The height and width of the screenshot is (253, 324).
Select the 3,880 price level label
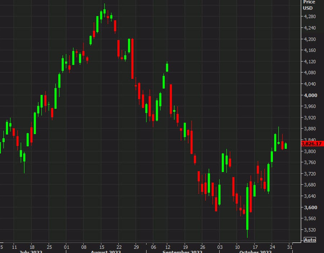(x=310, y=129)
